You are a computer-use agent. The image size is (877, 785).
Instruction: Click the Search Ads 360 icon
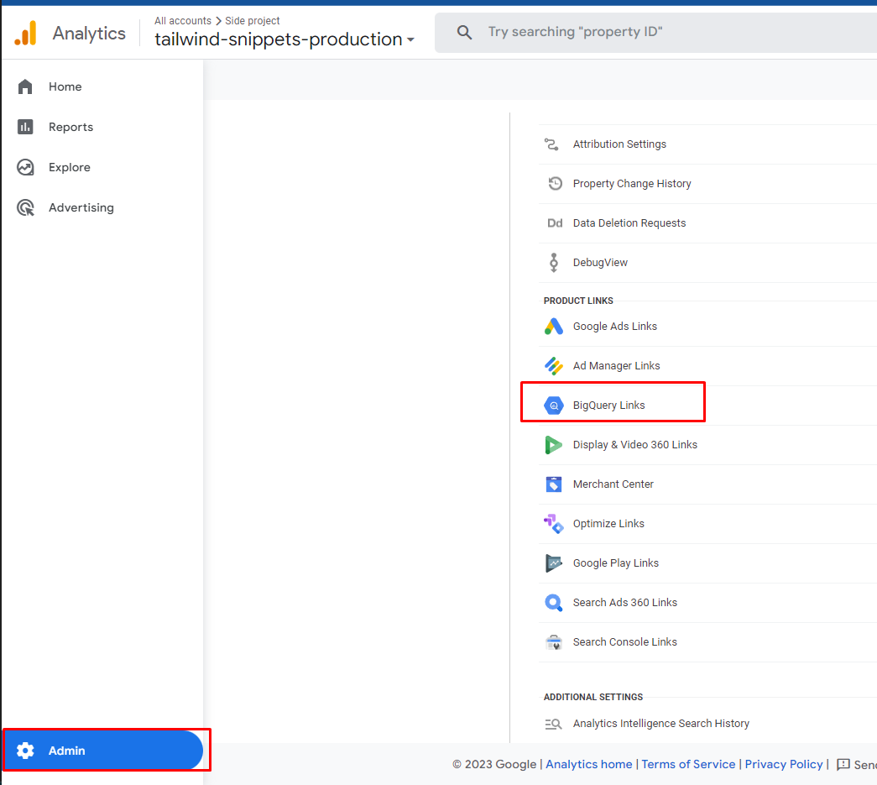(553, 603)
